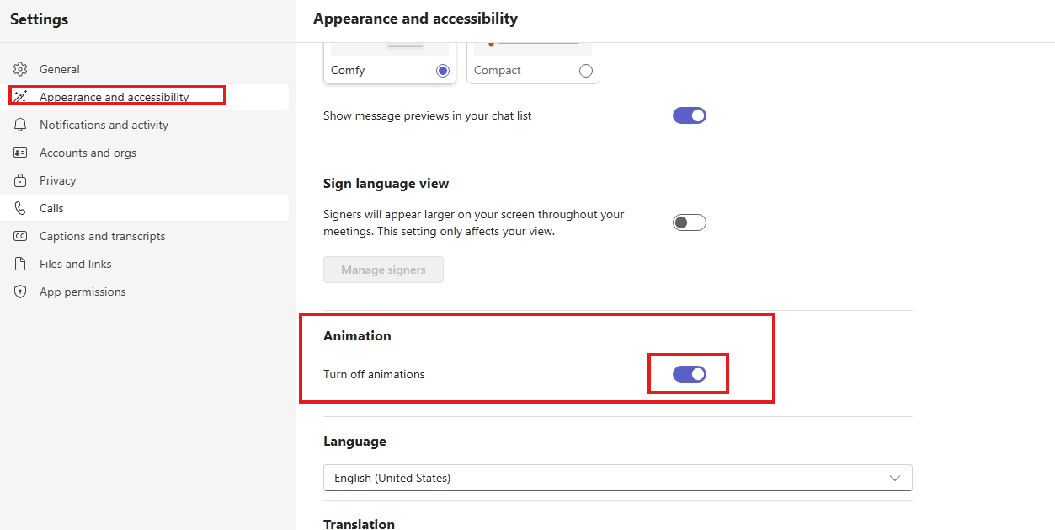
Task: Enable the Sign language view toggle
Action: click(x=689, y=222)
